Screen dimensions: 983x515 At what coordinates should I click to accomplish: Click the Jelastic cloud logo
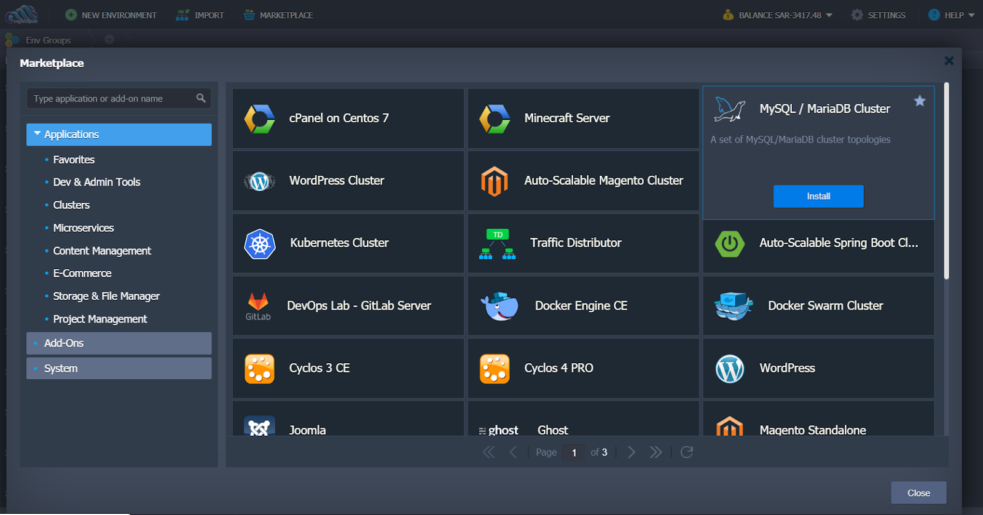[22, 15]
